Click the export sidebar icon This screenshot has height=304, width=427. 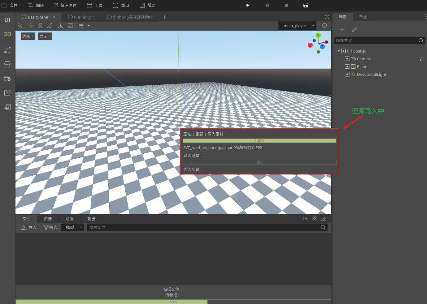click(x=7, y=93)
